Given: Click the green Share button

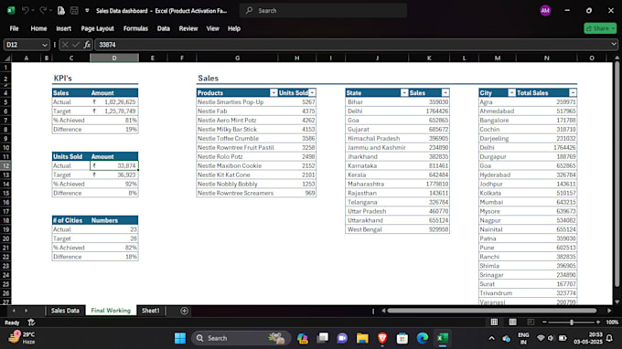Looking at the screenshot, I should click(x=600, y=28).
